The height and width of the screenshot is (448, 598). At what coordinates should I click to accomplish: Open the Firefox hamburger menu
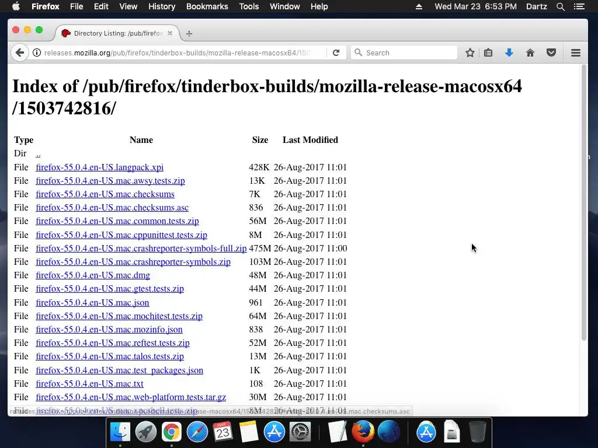(x=576, y=52)
